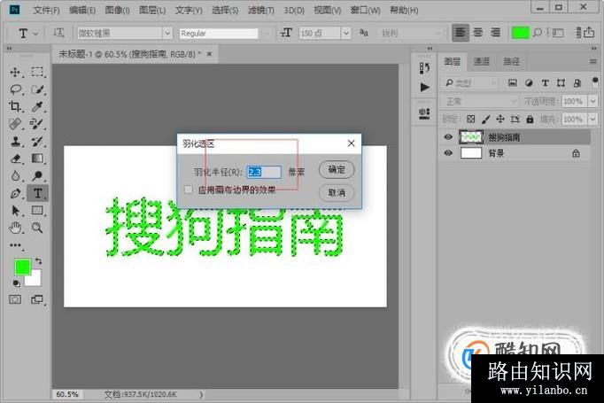This screenshot has width=604, height=403.
Task: Select the Path Selection tool
Action: pyautogui.click(x=15, y=211)
